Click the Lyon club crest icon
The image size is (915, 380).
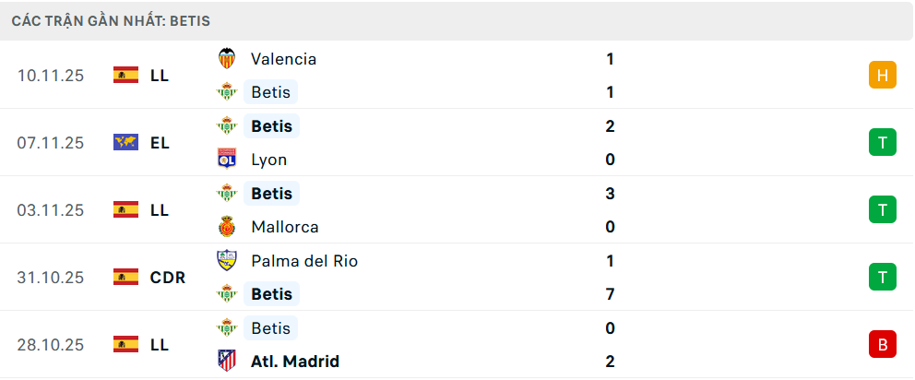pos(226,160)
